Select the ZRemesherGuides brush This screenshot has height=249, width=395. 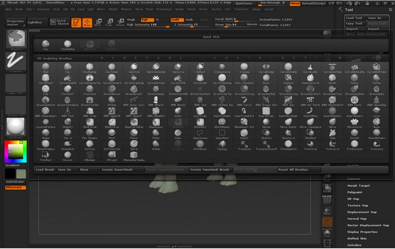(x=134, y=156)
